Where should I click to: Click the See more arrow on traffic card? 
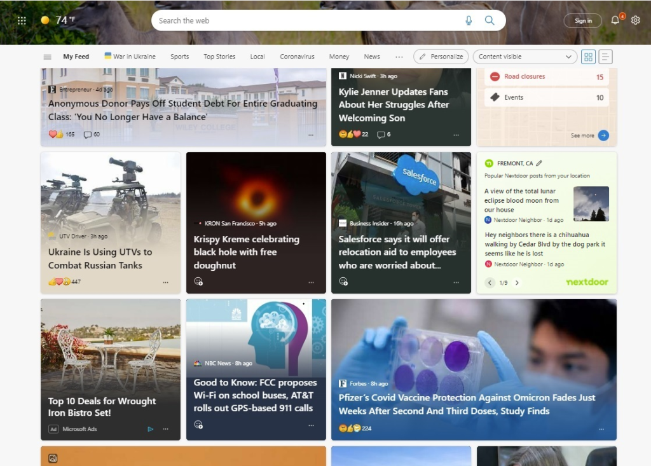pyautogui.click(x=603, y=135)
